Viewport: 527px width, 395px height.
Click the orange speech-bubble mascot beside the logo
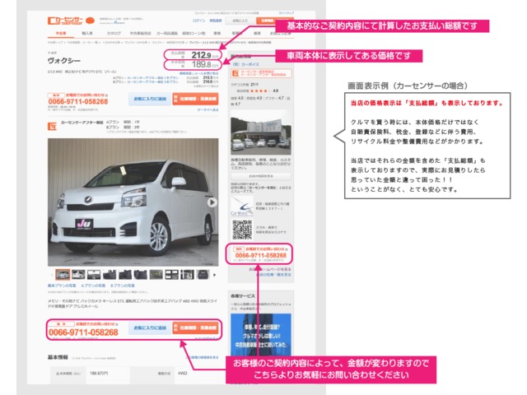coord(90,21)
